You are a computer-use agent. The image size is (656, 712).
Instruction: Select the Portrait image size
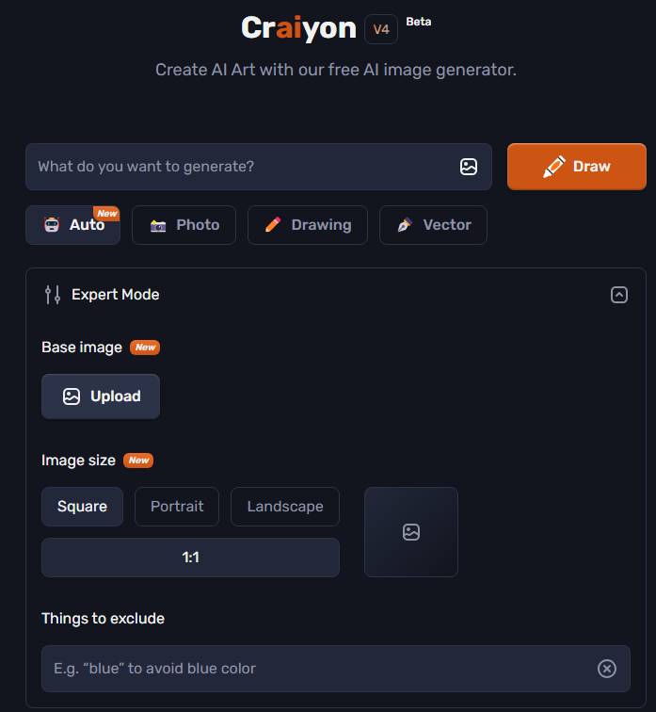[x=177, y=507]
